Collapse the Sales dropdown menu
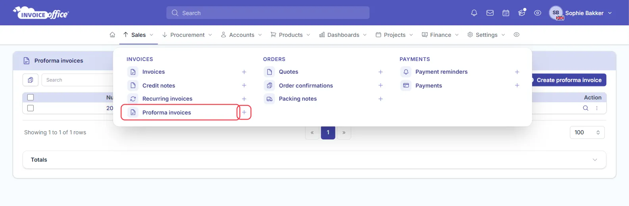The width and height of the screenshot is (629, 206). click(x=138, y=35)
